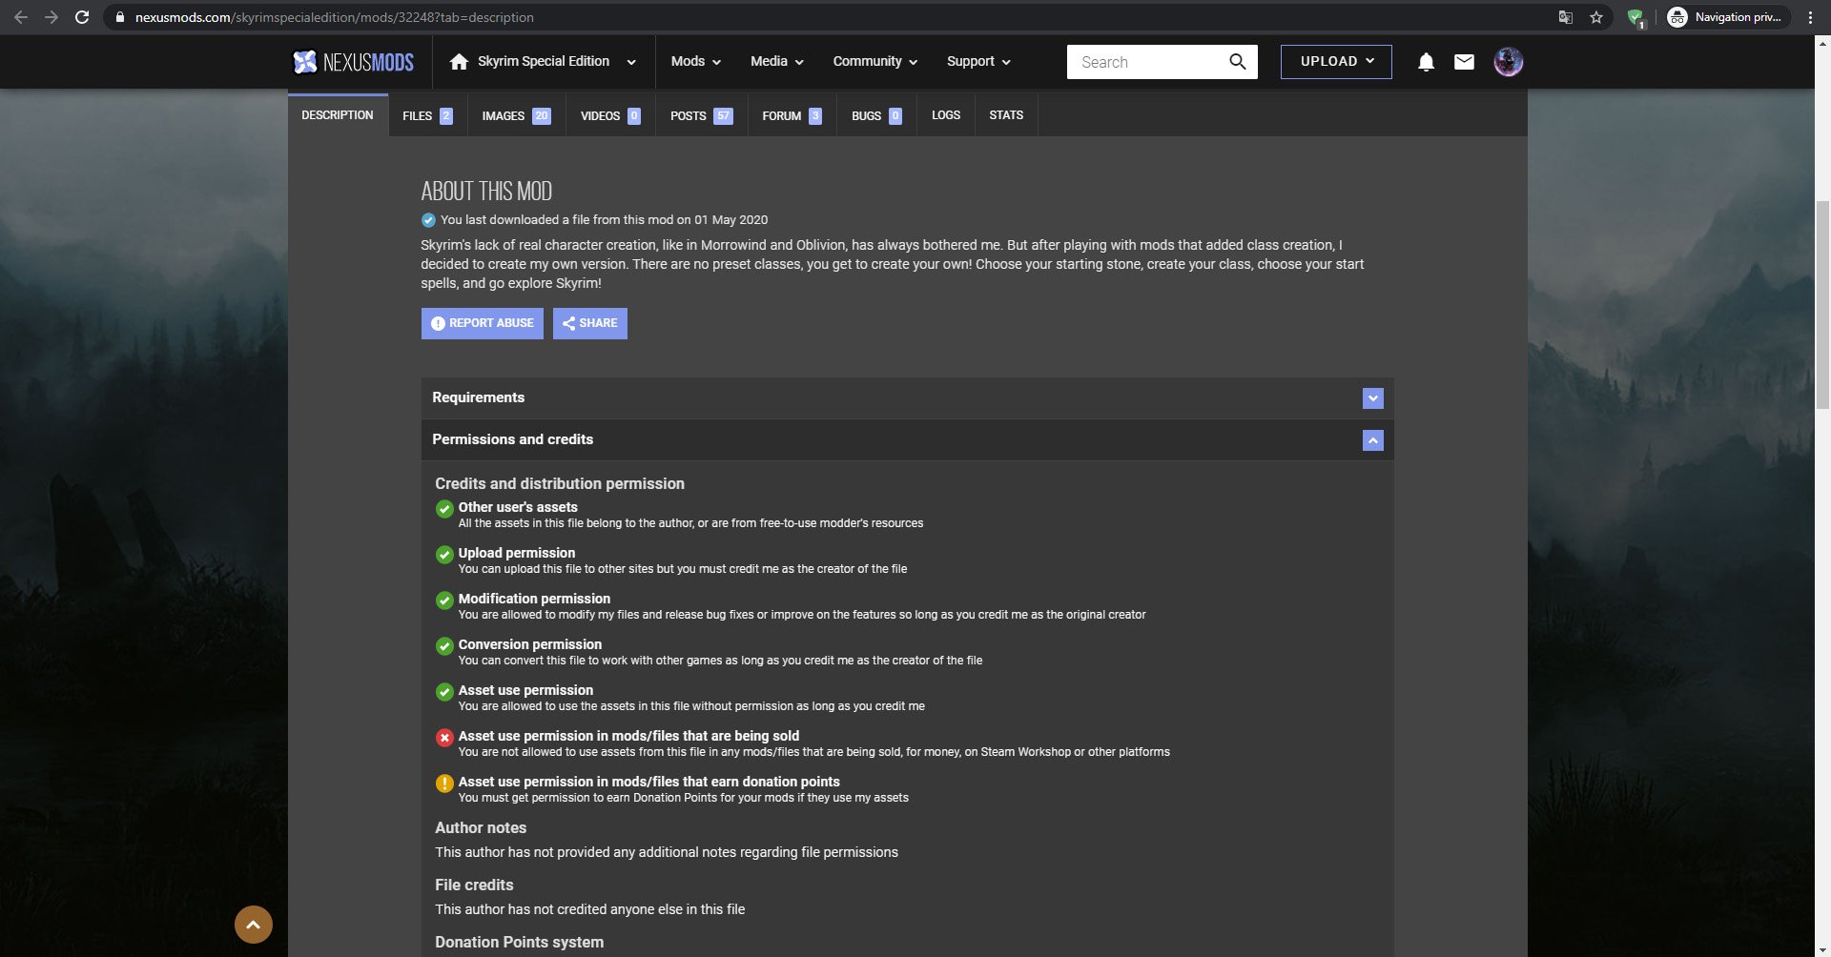Viewport: 1831px width, 957px height.
Task: Open the Mods dropdown menu
Action: [695, 62]
